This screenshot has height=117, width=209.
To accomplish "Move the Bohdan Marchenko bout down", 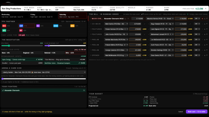I will [207, 39].
